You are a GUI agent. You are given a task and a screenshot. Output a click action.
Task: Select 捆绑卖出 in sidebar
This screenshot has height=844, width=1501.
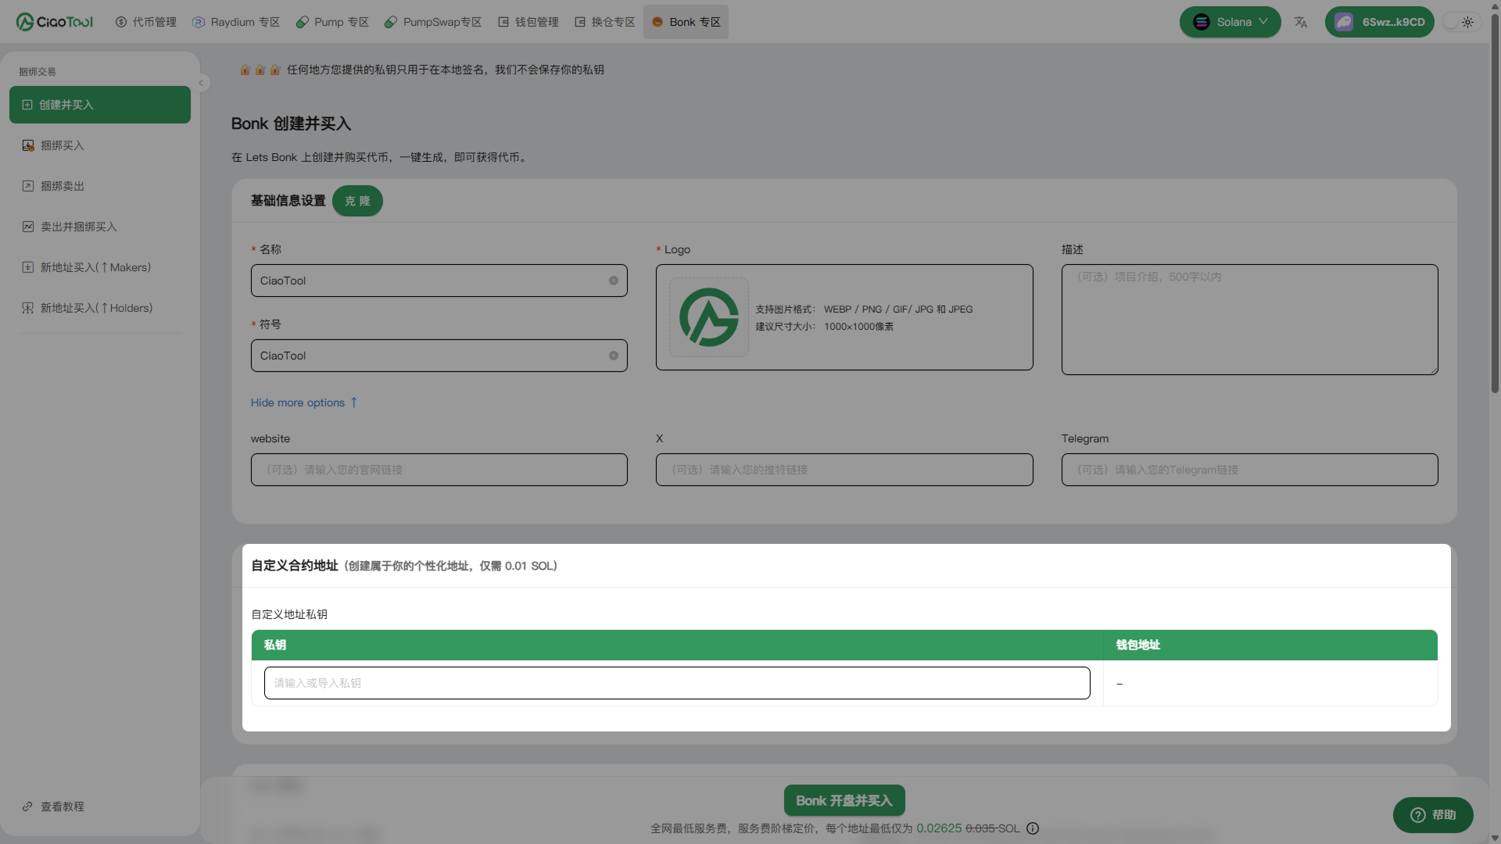click(100, 186)
